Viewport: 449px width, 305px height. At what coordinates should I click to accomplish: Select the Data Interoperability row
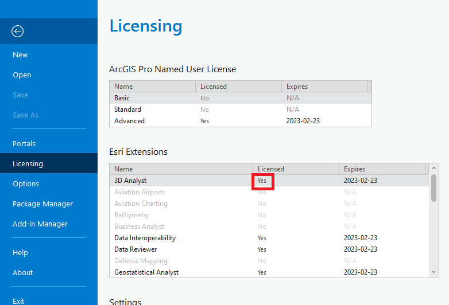point(145,238)
